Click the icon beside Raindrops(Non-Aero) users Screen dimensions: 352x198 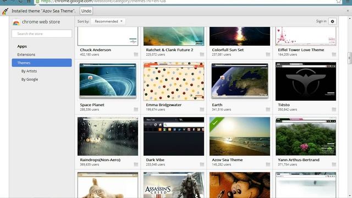pos(136,164)
